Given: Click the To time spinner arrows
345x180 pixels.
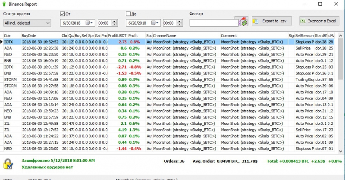Looking at the screenshot, I should coord(179,23).
